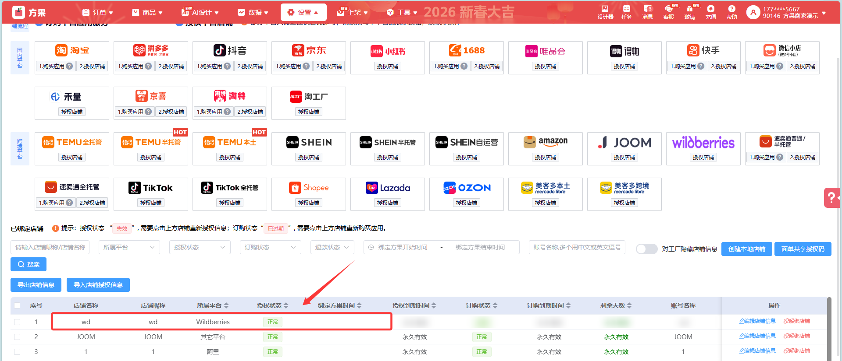Check the JOOM row checkbox
Viewport: 842px width, 361px height.
[17, 337]
